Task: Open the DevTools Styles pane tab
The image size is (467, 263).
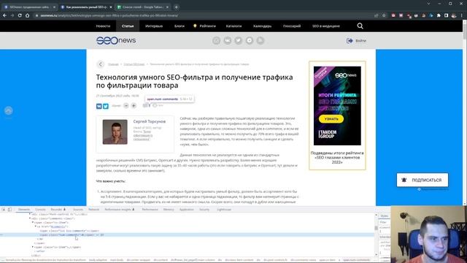Action: pyautogui.click(x=385, y=216)
